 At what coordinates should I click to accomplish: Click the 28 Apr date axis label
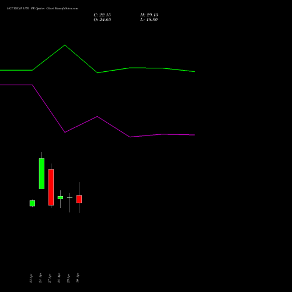(x=59, y=278)
